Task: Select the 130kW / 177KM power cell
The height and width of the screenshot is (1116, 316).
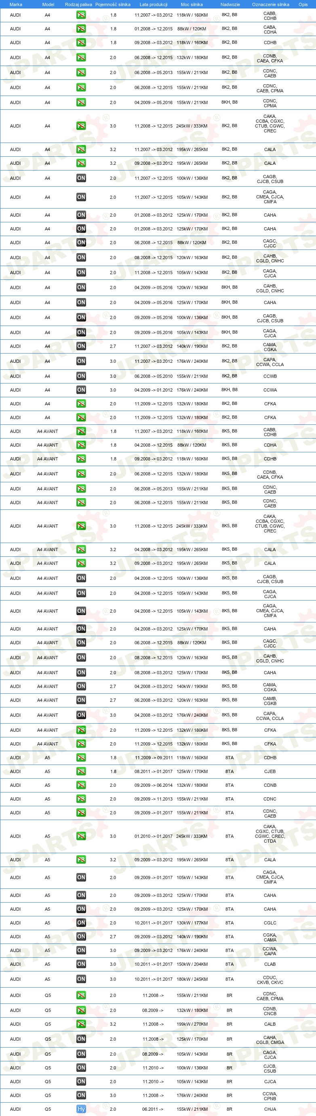Action: point(192,923)
